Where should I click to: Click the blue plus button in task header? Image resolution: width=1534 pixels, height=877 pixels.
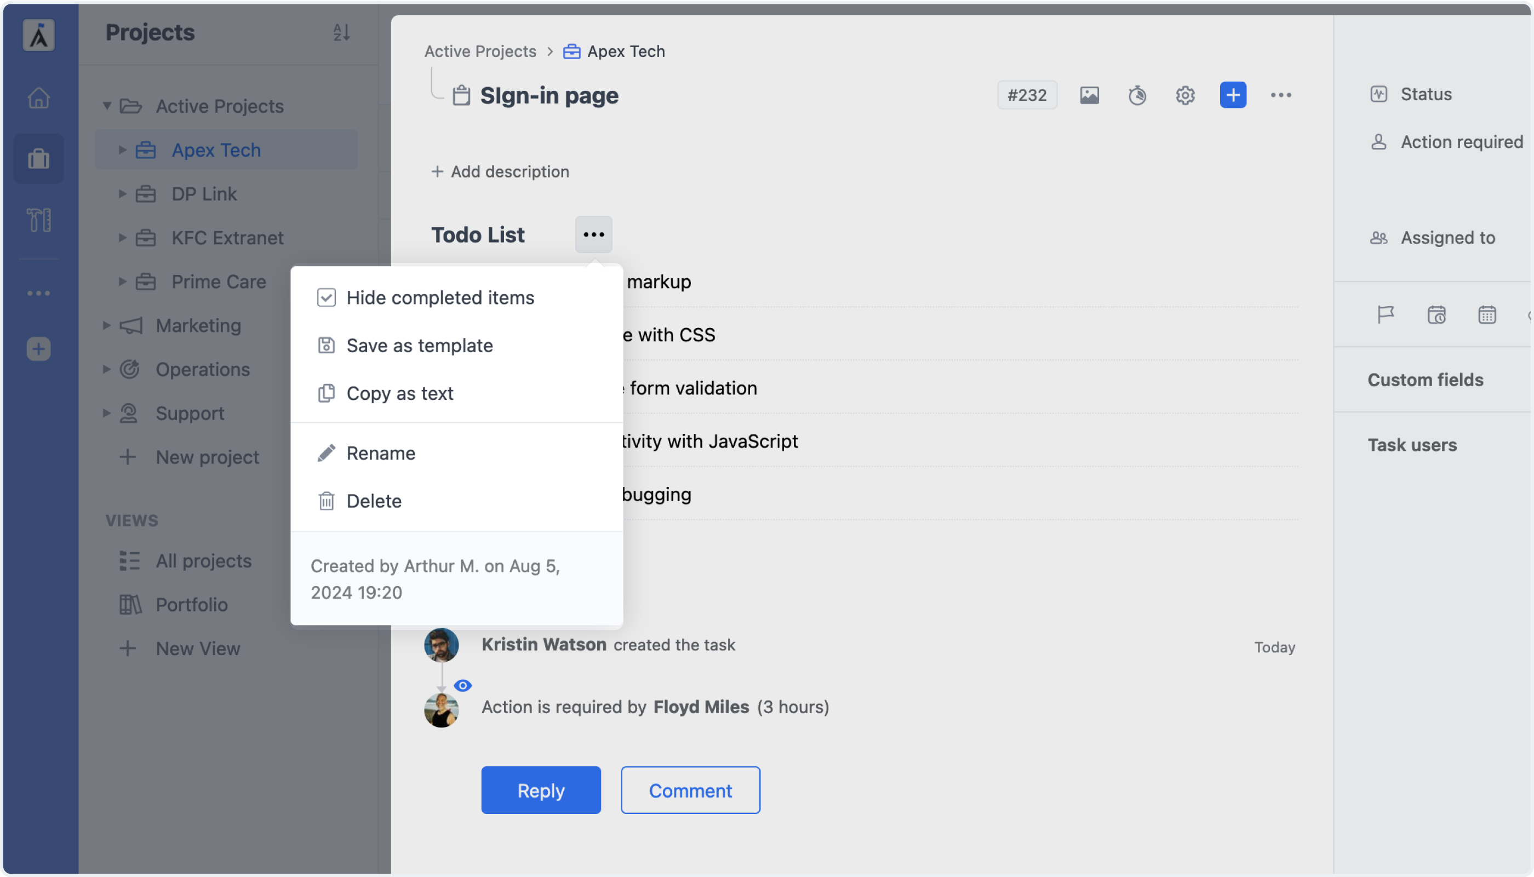coord(1233,95)
